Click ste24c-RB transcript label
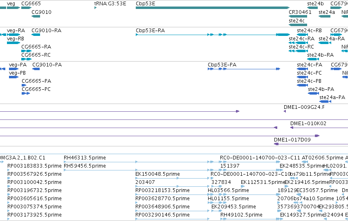 point(309,30)
